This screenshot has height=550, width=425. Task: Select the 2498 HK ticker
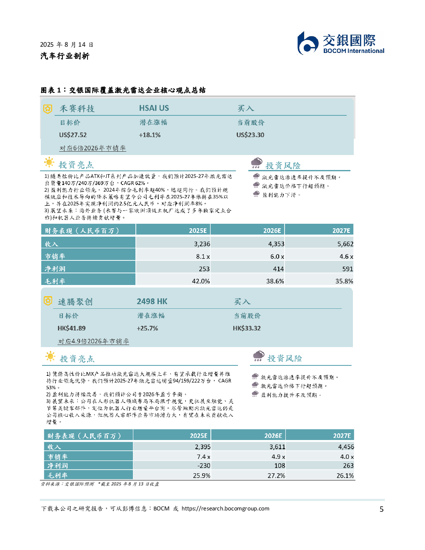click(x=152, y=301)
